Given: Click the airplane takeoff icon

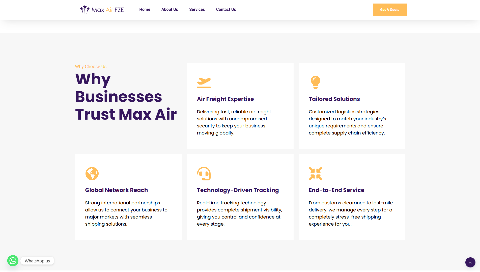Looking at the screenshot, I should tap(204, 83).
